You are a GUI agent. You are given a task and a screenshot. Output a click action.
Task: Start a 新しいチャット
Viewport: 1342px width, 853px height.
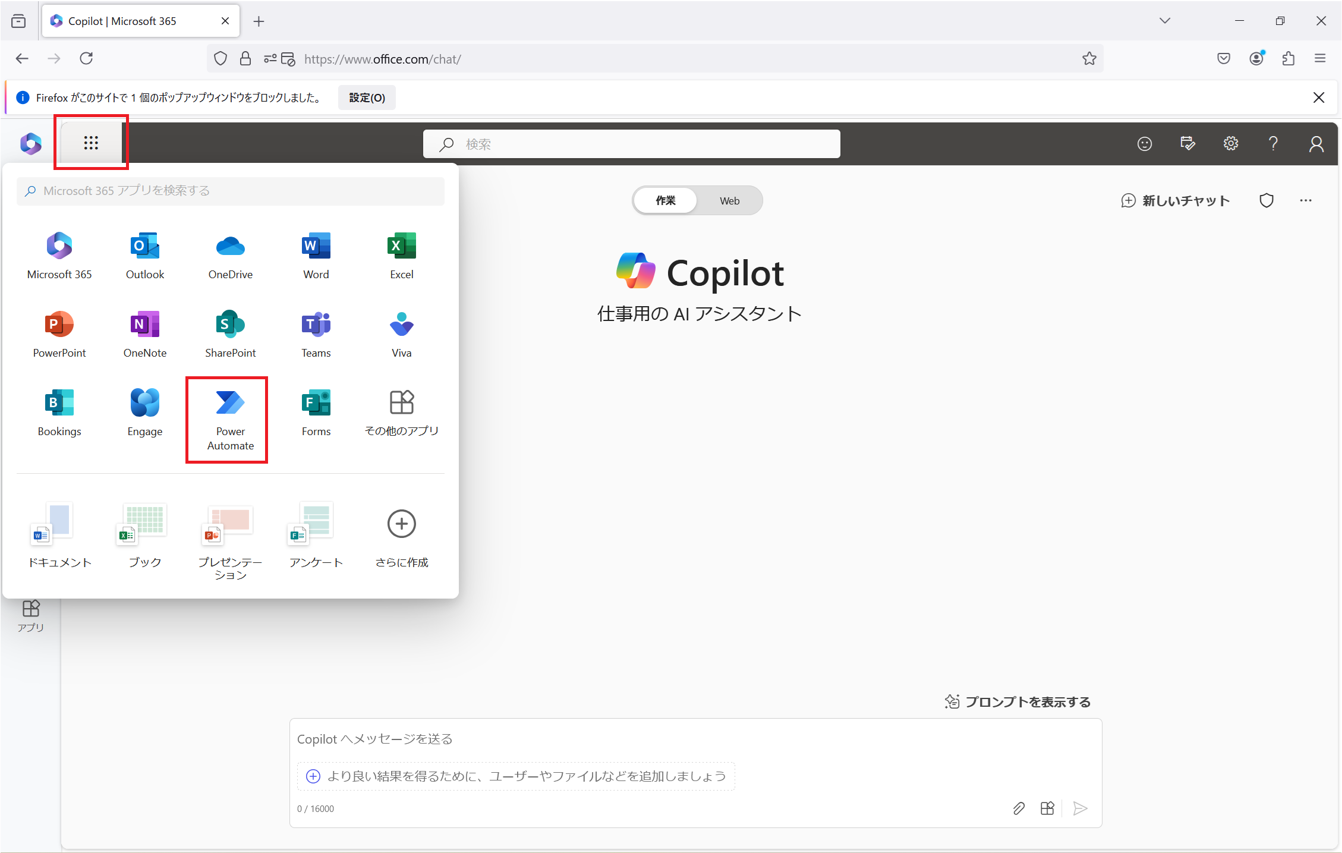pos(1175,201)
